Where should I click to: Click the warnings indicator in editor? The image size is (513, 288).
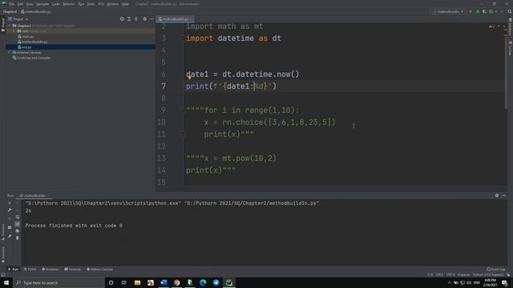tap(491, 26)
